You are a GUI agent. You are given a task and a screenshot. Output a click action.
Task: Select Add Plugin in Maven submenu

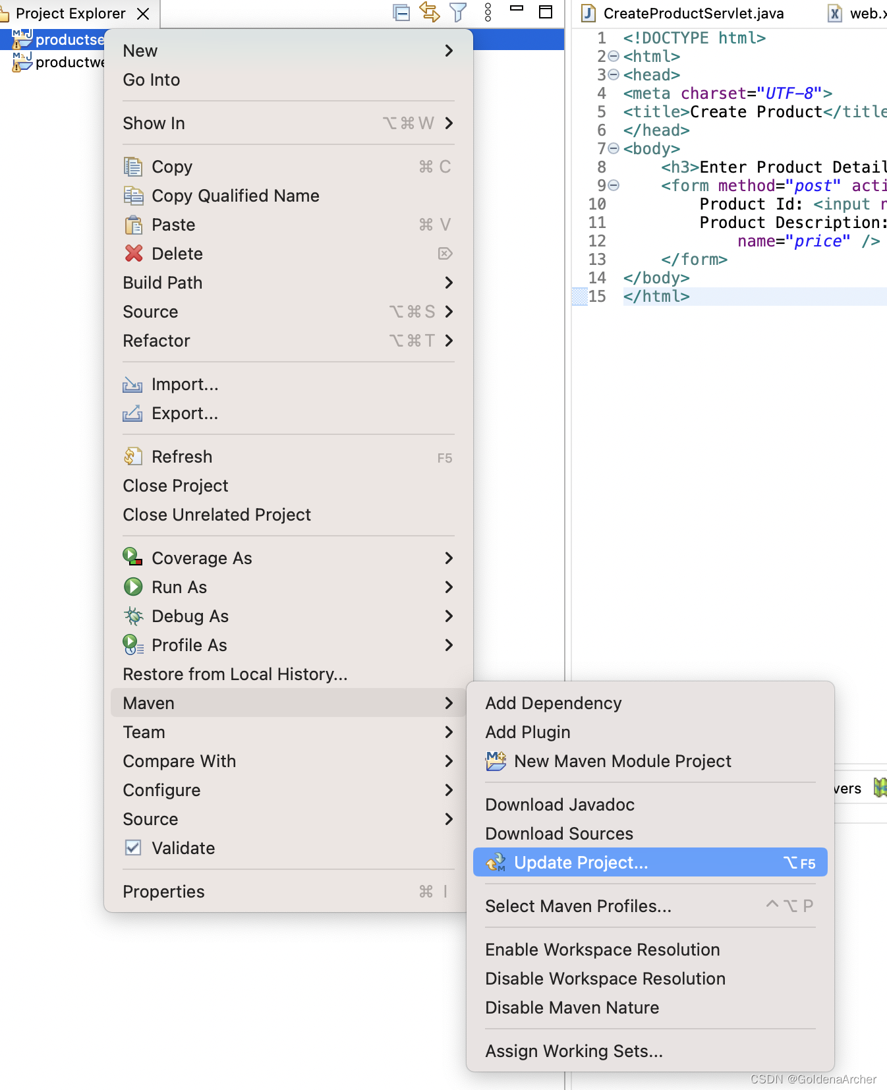point(650,732)
